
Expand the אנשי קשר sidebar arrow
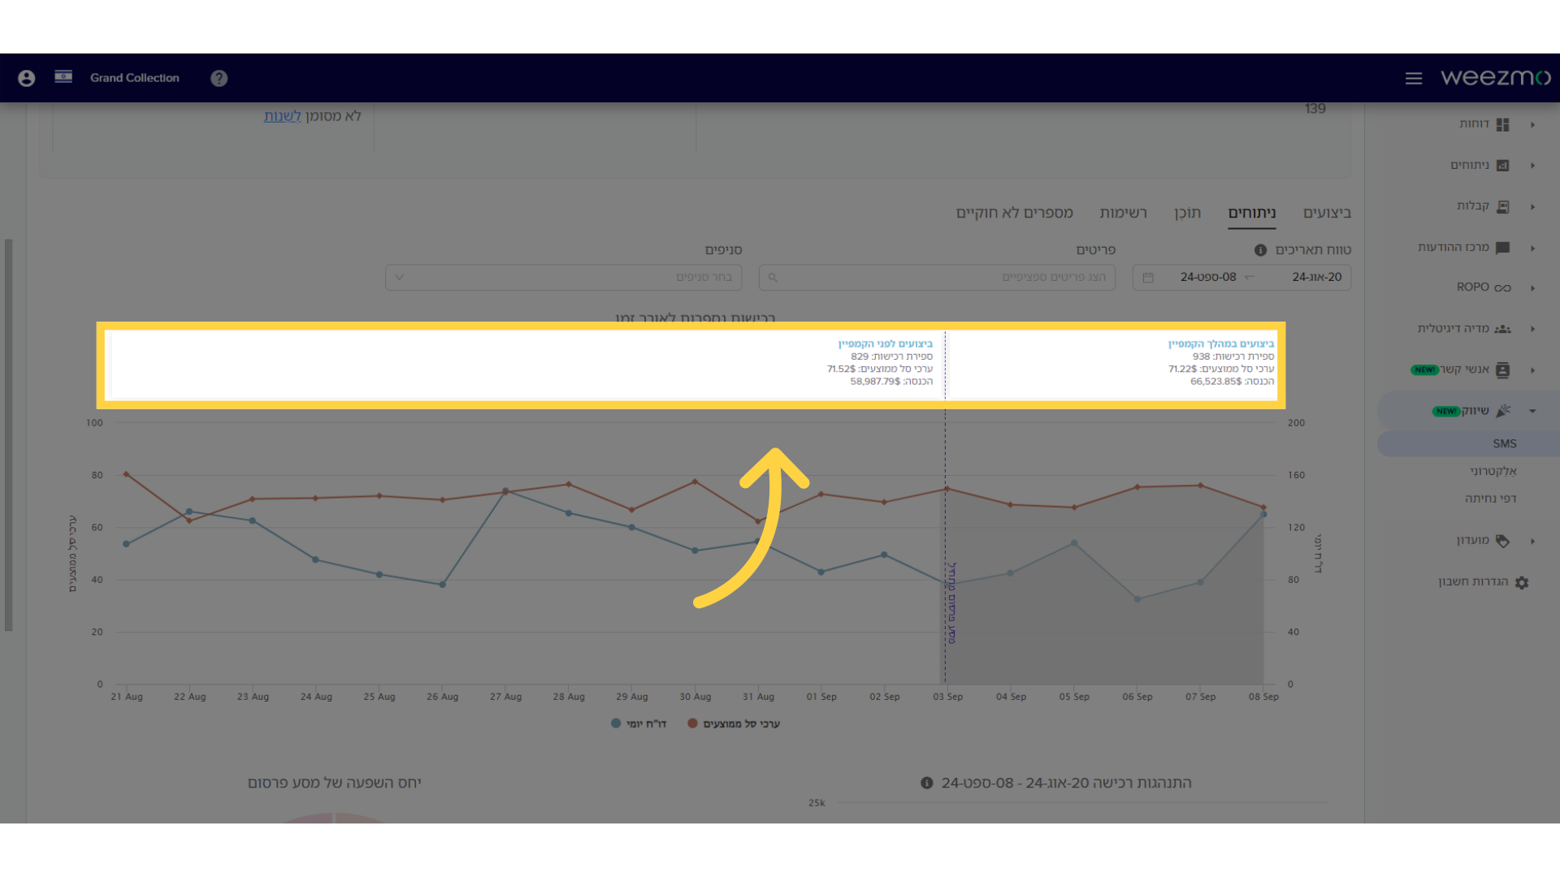[1532, 370]
